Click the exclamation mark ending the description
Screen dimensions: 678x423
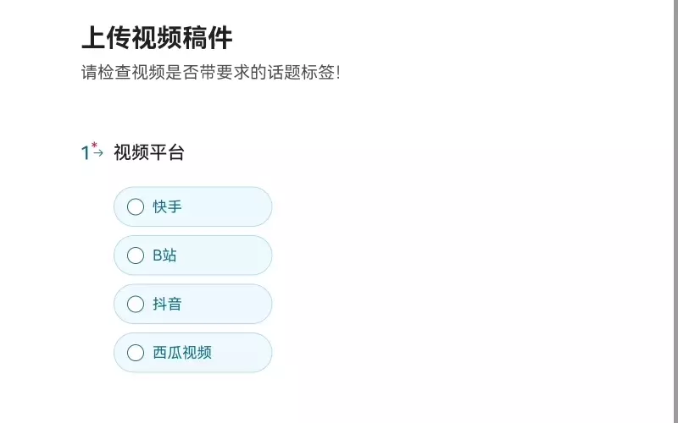[x=338, y=72]
